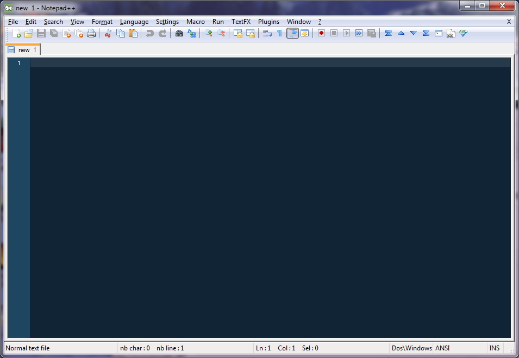Viewport: 519px width, 358px height.
Task: Toggle Show All Characters pilcrow icon
Action: click(280, 33)
